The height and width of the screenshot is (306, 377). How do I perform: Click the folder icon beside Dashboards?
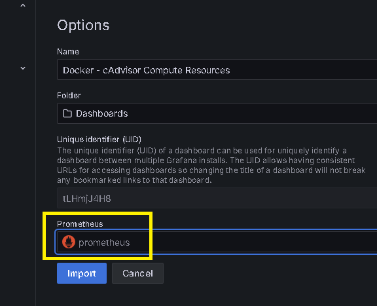click(67, 113)
